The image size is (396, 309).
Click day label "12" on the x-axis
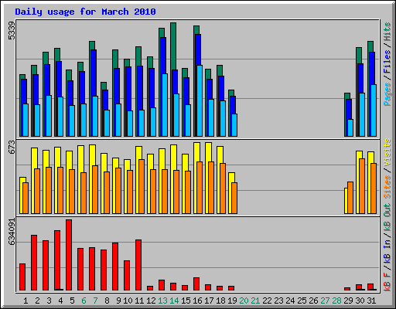click(x=151, y=301)
